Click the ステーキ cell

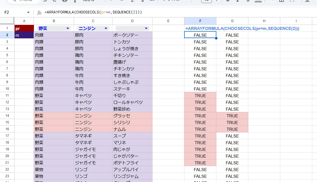(x=132, y=89)
